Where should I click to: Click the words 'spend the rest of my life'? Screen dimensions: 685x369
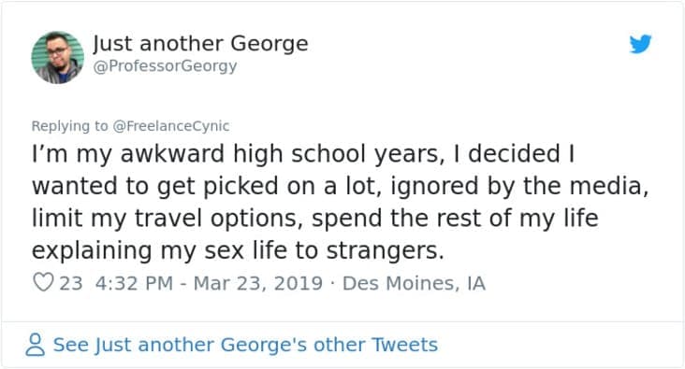coord(455,219)
